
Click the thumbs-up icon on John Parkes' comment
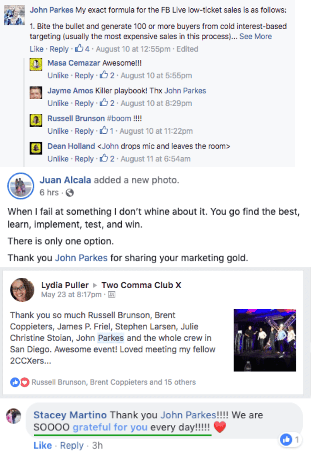point(79,48)
